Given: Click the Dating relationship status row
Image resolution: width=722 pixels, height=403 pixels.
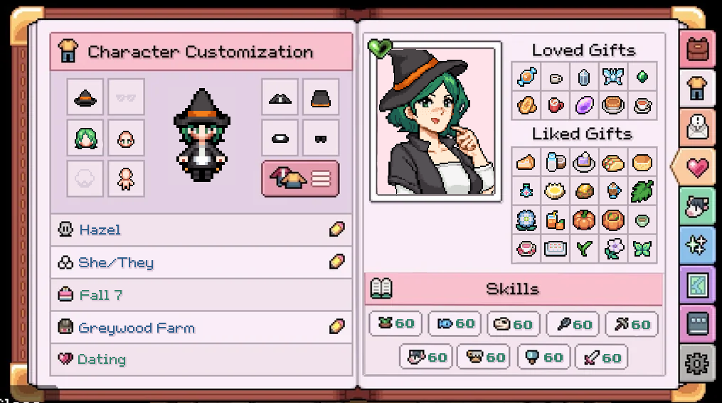Looking at the screenshot, I should [x=202, y=359].
